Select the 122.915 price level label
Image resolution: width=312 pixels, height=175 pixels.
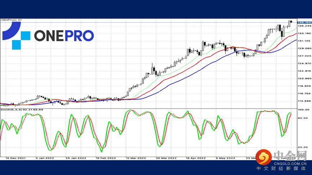click(304, 71)
